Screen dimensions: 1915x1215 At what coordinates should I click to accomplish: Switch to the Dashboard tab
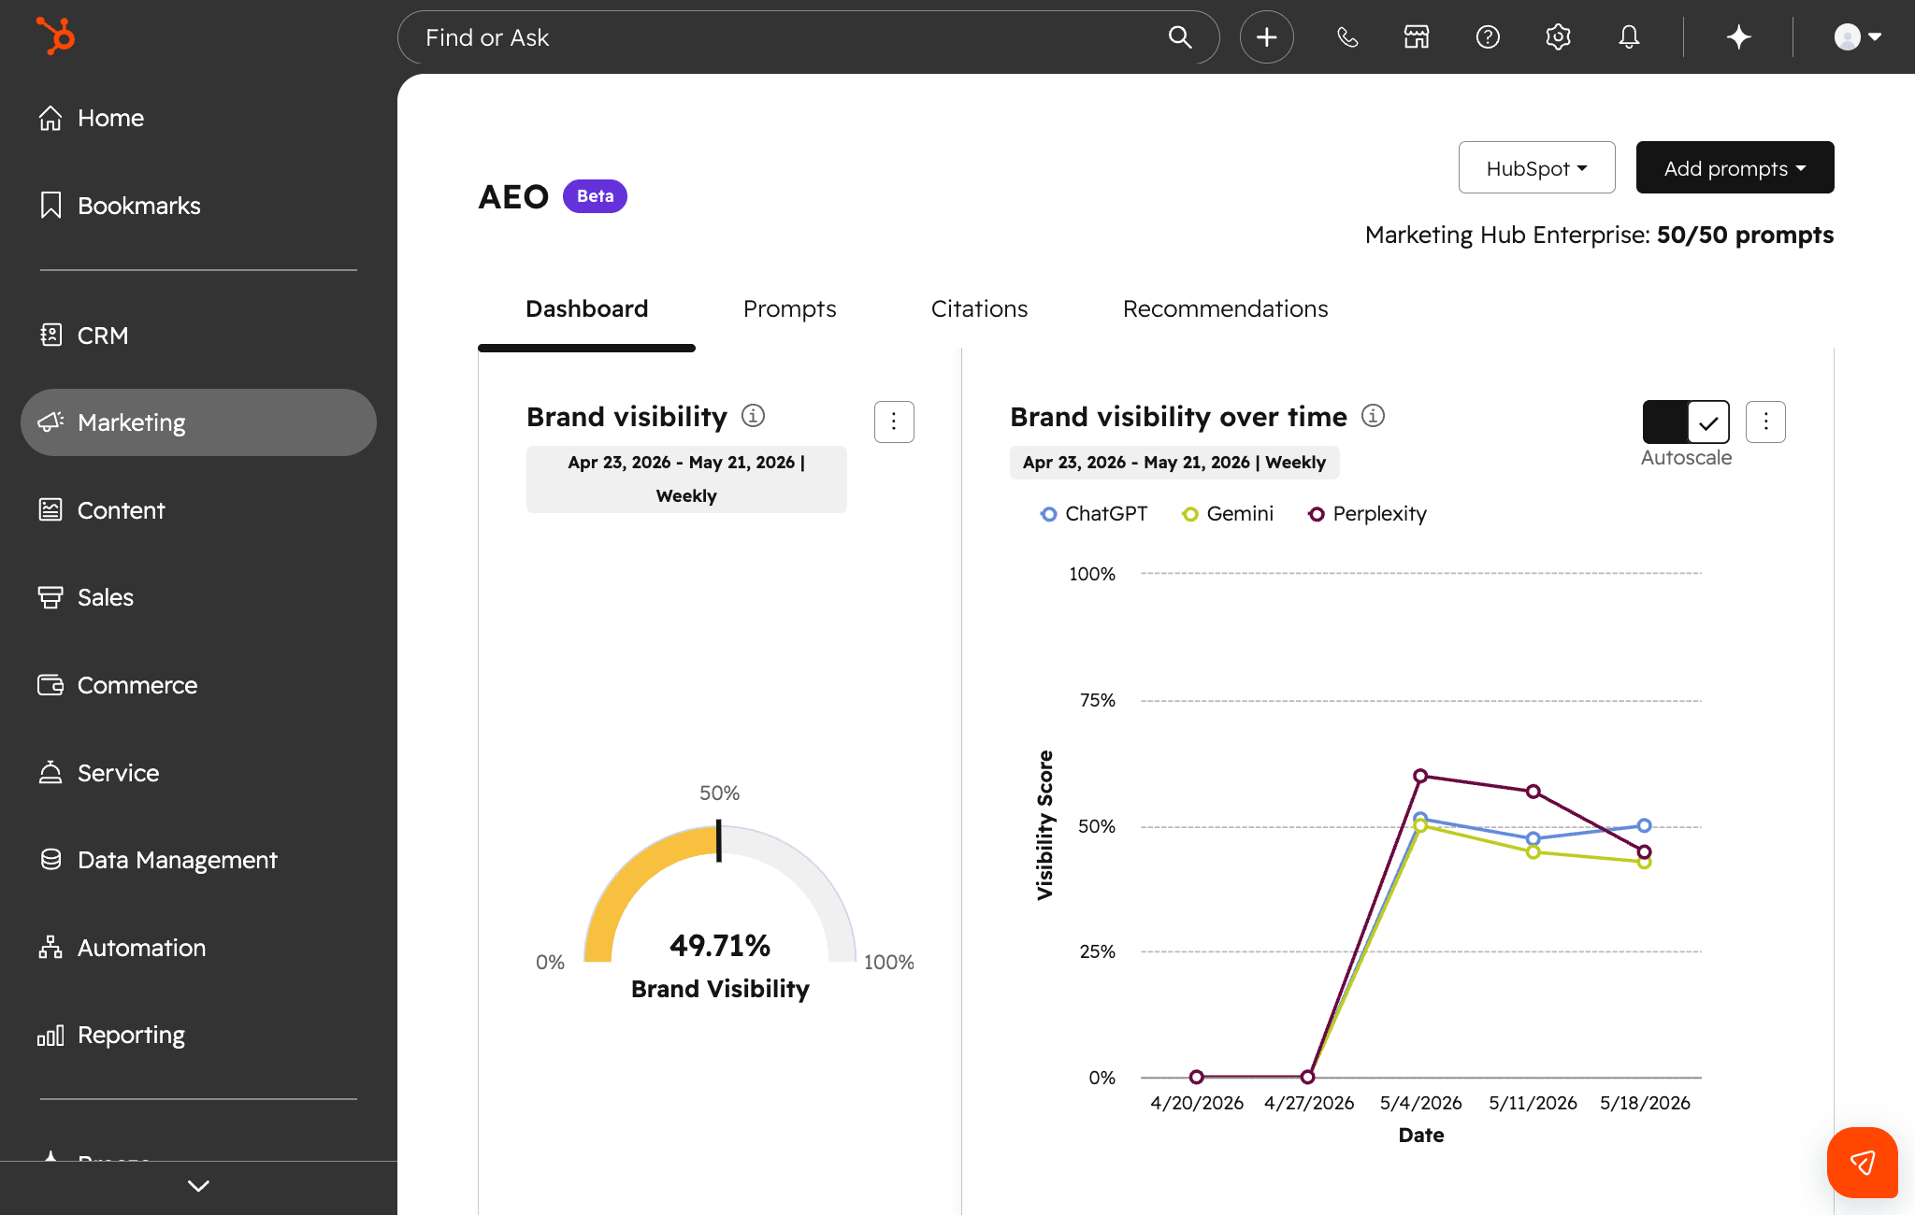[586, 309]
